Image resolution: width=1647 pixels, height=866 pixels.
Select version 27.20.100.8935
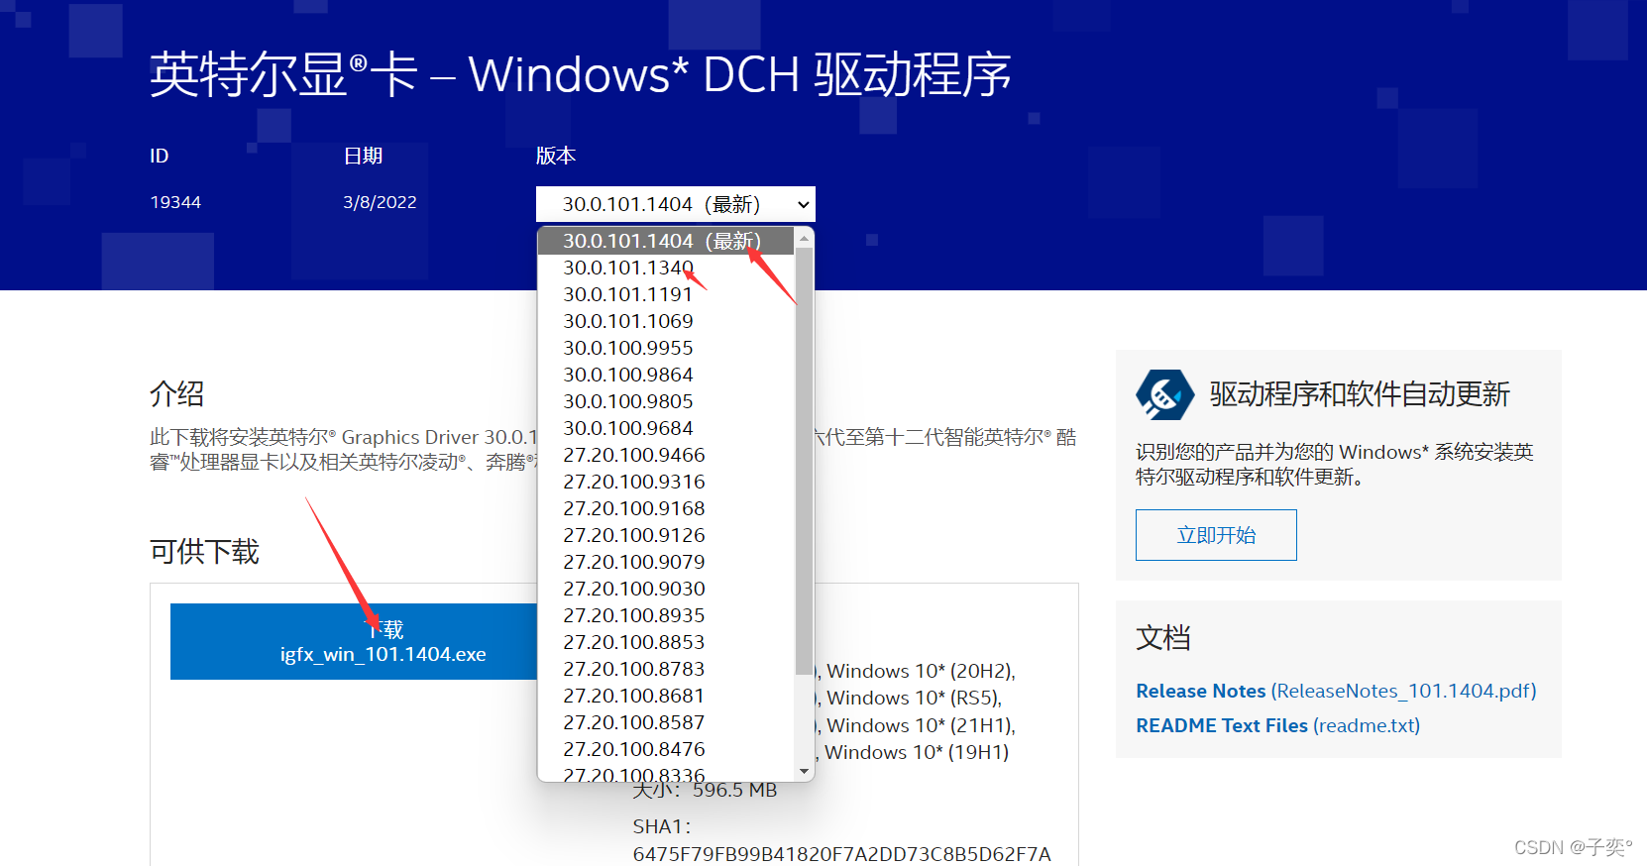[666, 615]
